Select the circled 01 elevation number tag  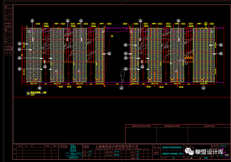(28, 93)
